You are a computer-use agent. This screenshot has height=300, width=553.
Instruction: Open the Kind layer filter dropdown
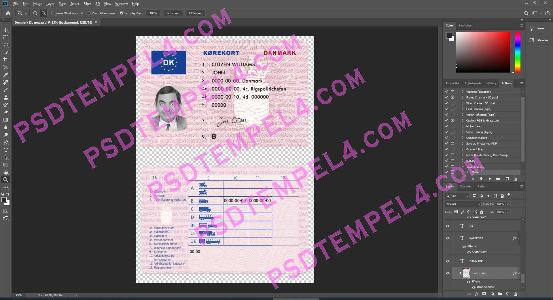point(457,196)
